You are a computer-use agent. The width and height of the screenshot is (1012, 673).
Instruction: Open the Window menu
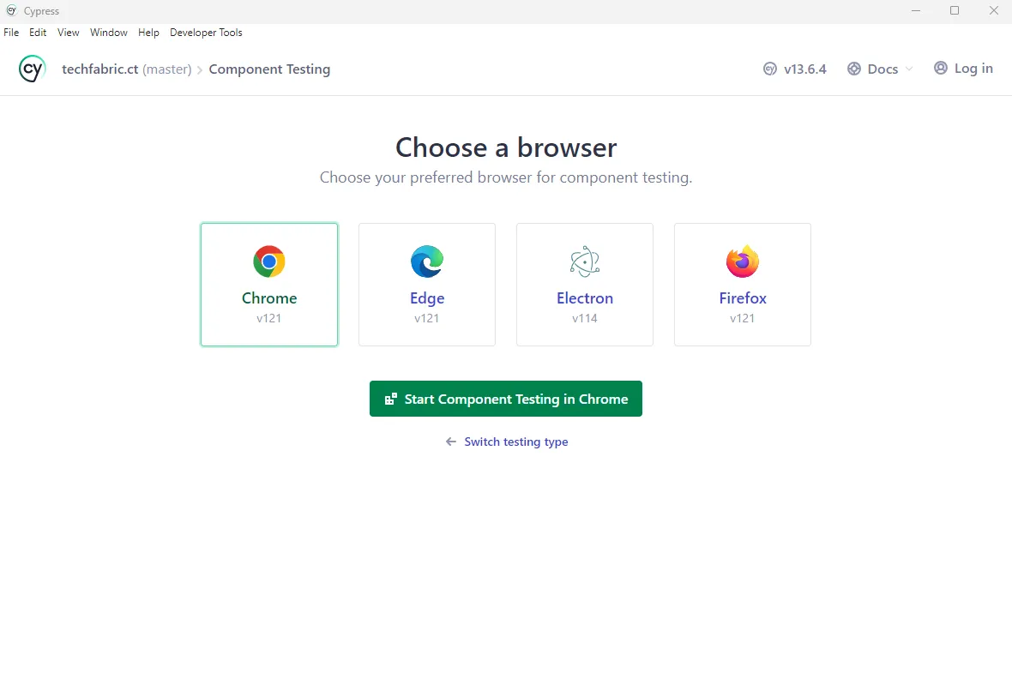pyautogui.click(x=108, y=32)
